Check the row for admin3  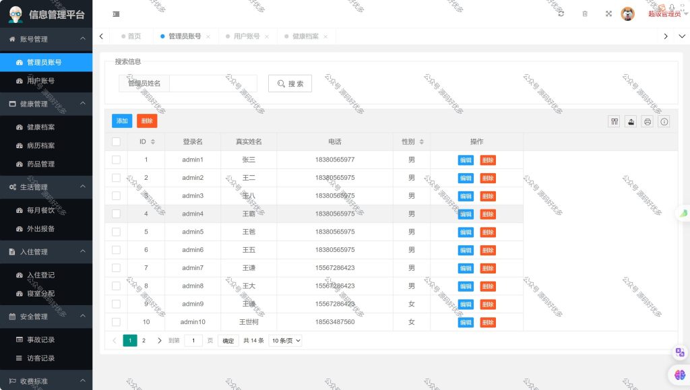pos(116,195)
